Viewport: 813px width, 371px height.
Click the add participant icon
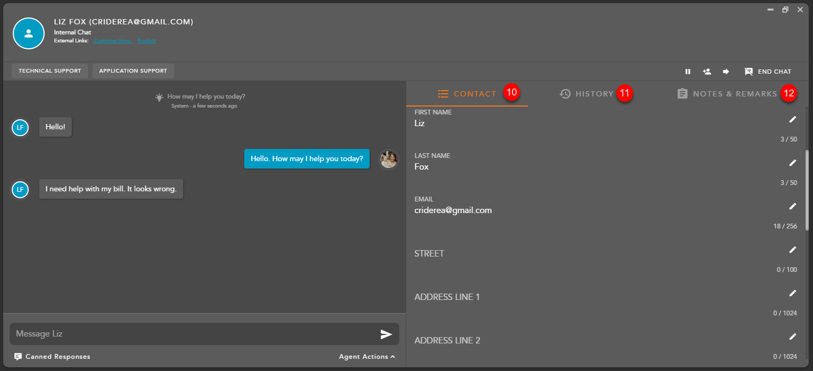(x=707, y=72)
